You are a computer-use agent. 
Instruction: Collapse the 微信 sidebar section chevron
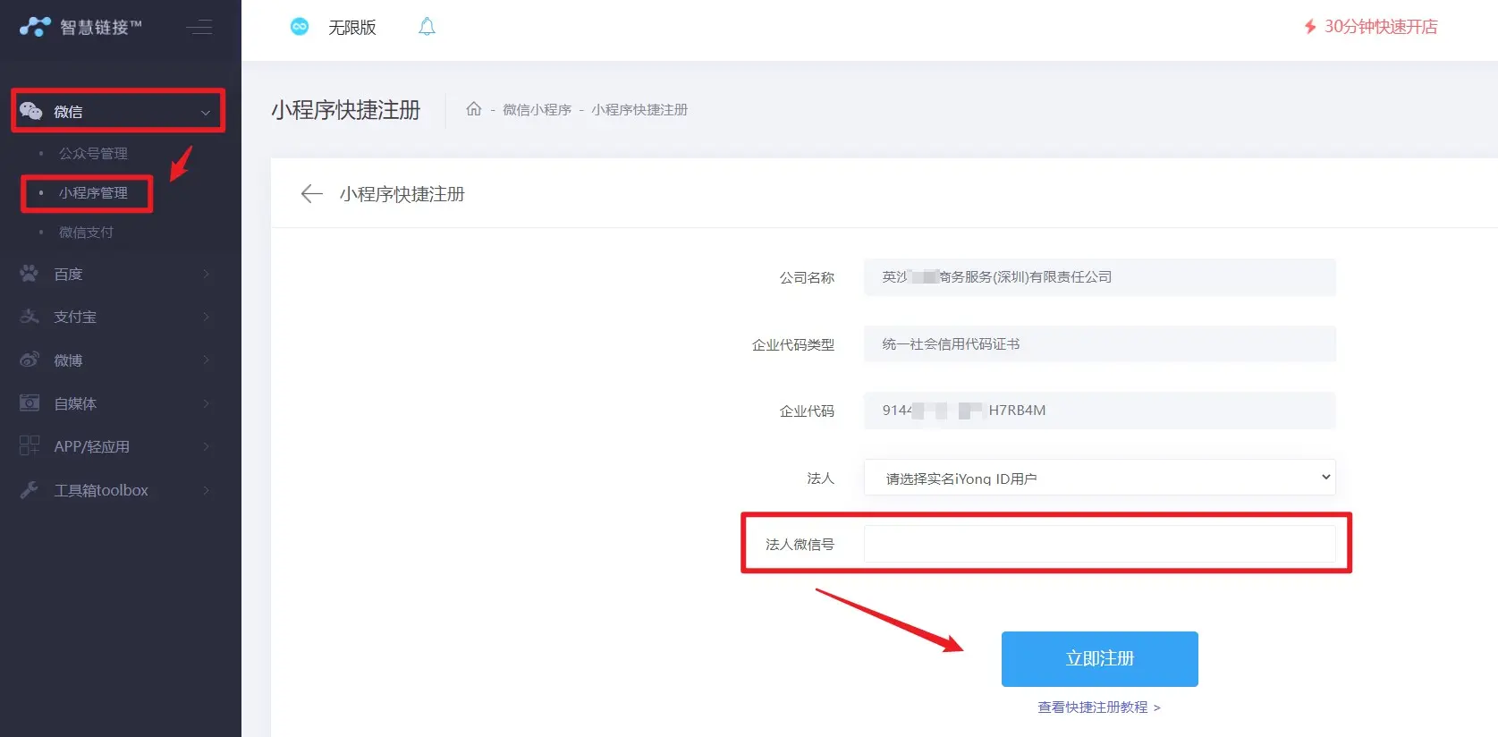pos(206,113)
